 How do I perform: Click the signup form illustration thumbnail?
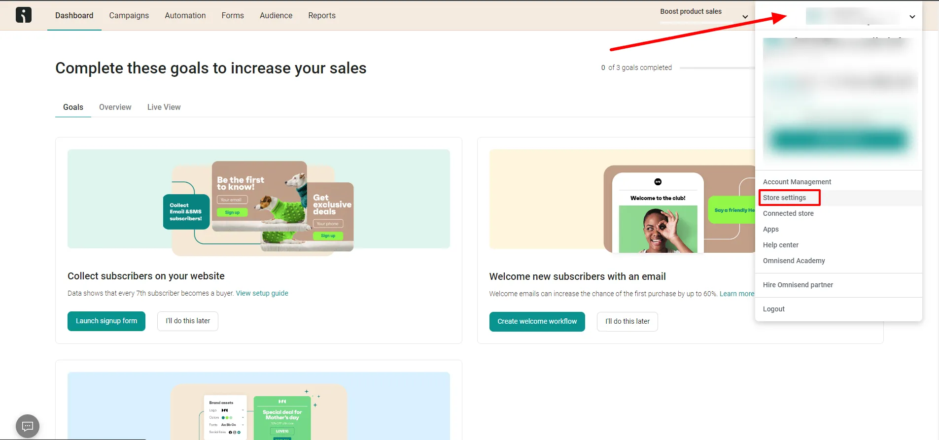(259, 203)
